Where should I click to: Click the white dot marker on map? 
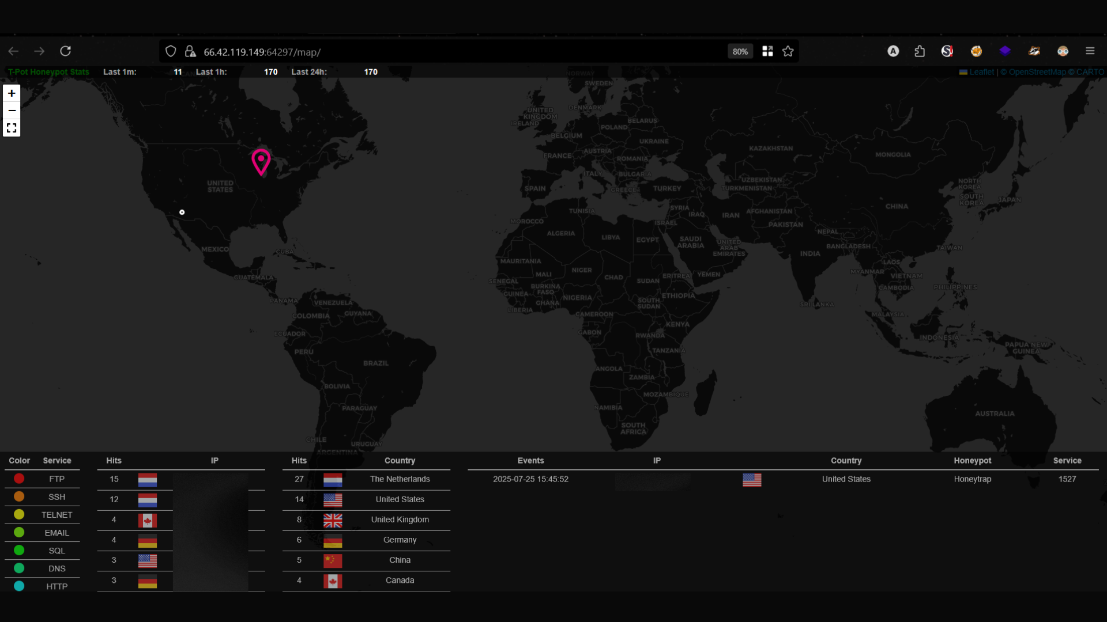(x=182, y=213)
